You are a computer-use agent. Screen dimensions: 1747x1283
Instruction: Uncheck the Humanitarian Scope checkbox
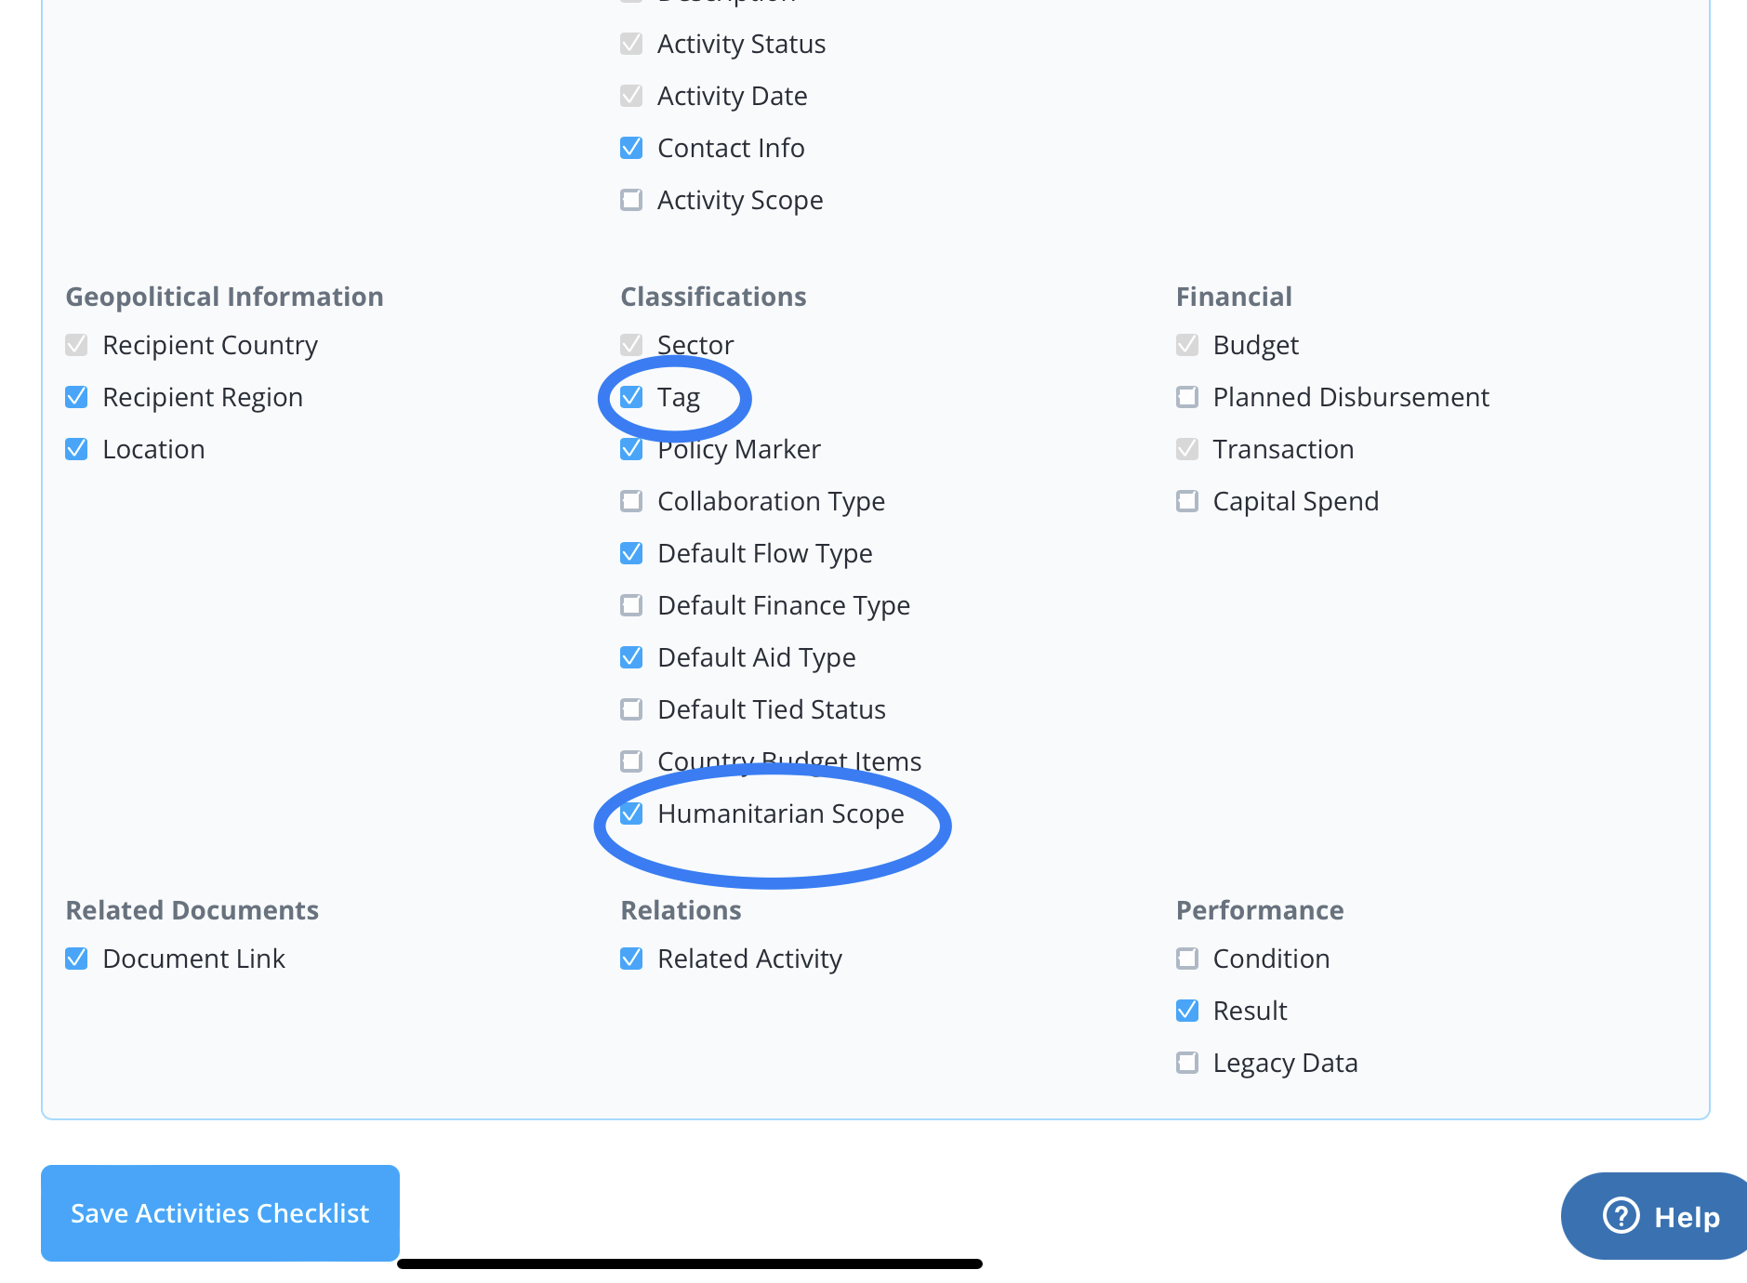pyautogui.click(x=631, y=813)
